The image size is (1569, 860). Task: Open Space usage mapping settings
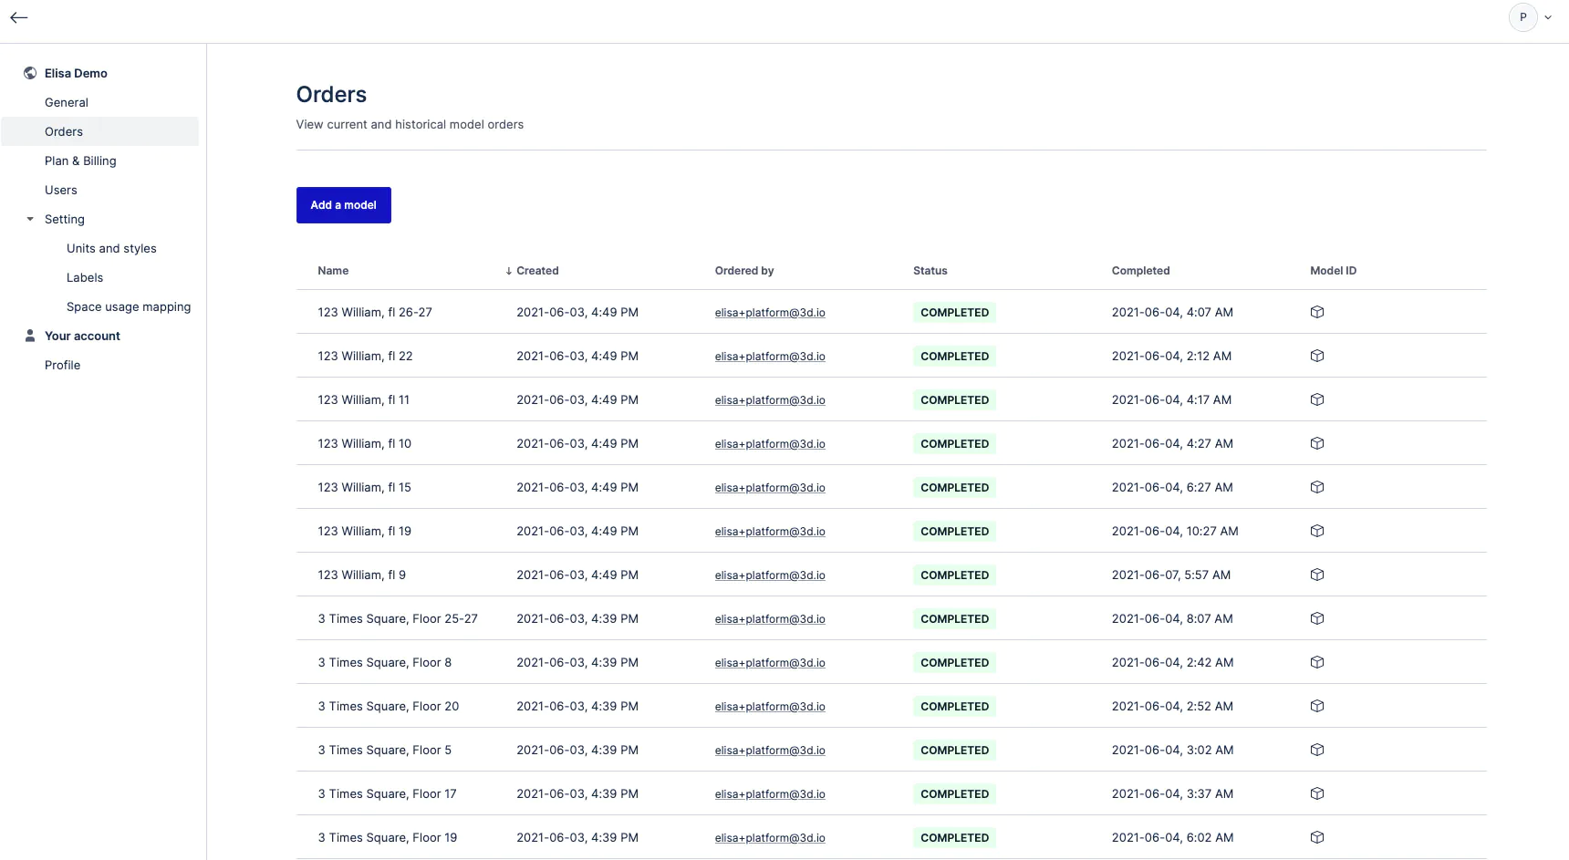tap(129, 306)
